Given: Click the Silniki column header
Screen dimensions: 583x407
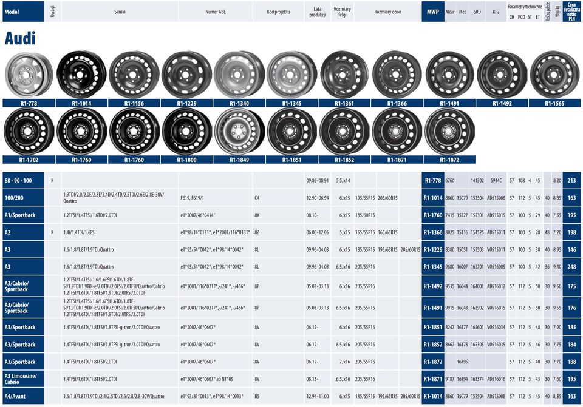Looking at the screenshot, I should coord(120,12).
